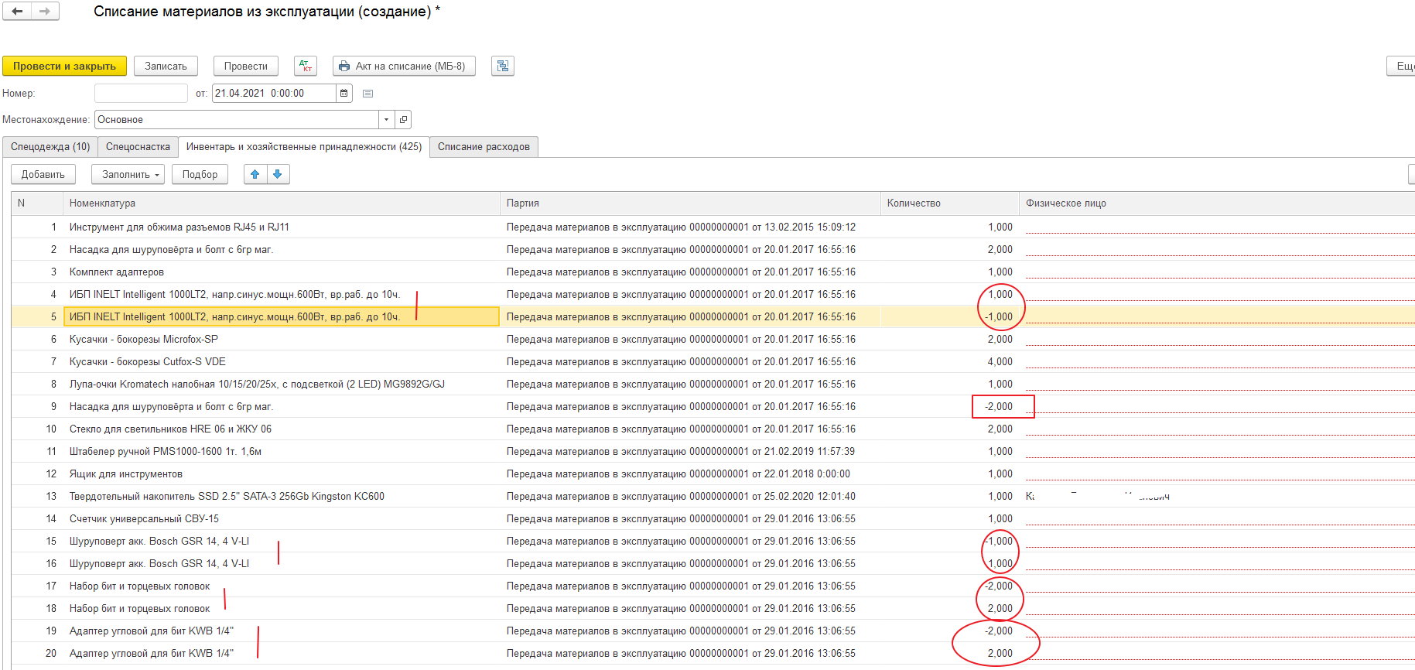Click the Партия column header
Viewport: 1415px width, 670px height.
[x=690, y=203]
